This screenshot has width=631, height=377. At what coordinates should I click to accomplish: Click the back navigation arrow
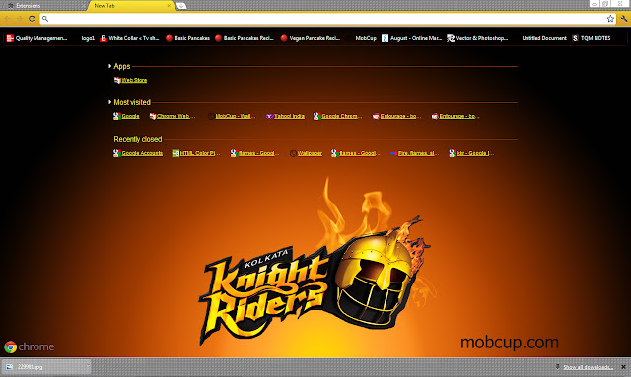8,19
